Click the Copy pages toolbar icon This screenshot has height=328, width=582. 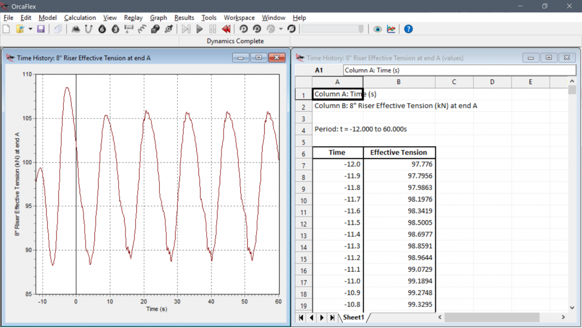pyautogui.click(x=58, y=29)
